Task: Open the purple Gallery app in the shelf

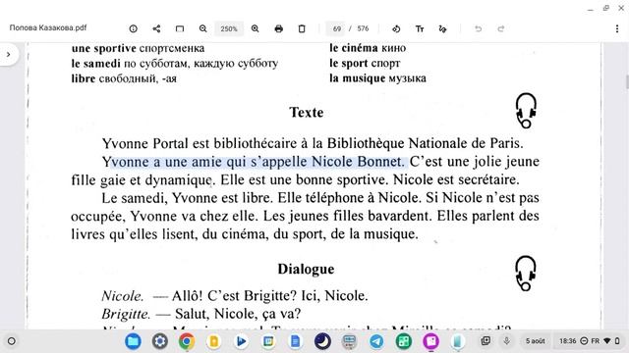Action: [x=430, y=341]
